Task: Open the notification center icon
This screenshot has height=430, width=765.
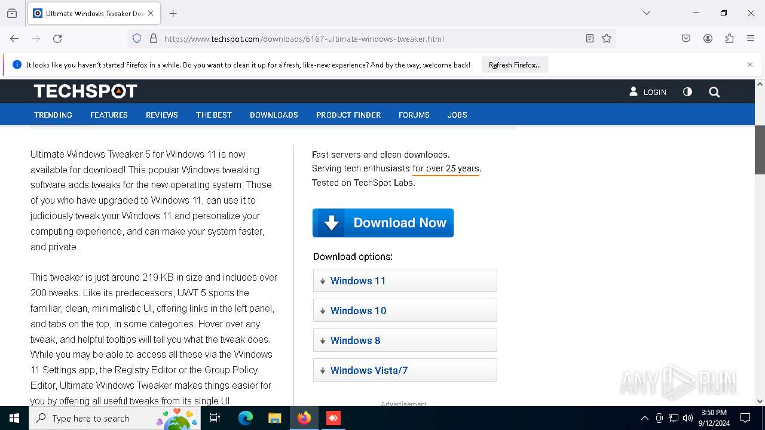Action: pyautogui.click(x=745, y=418)
